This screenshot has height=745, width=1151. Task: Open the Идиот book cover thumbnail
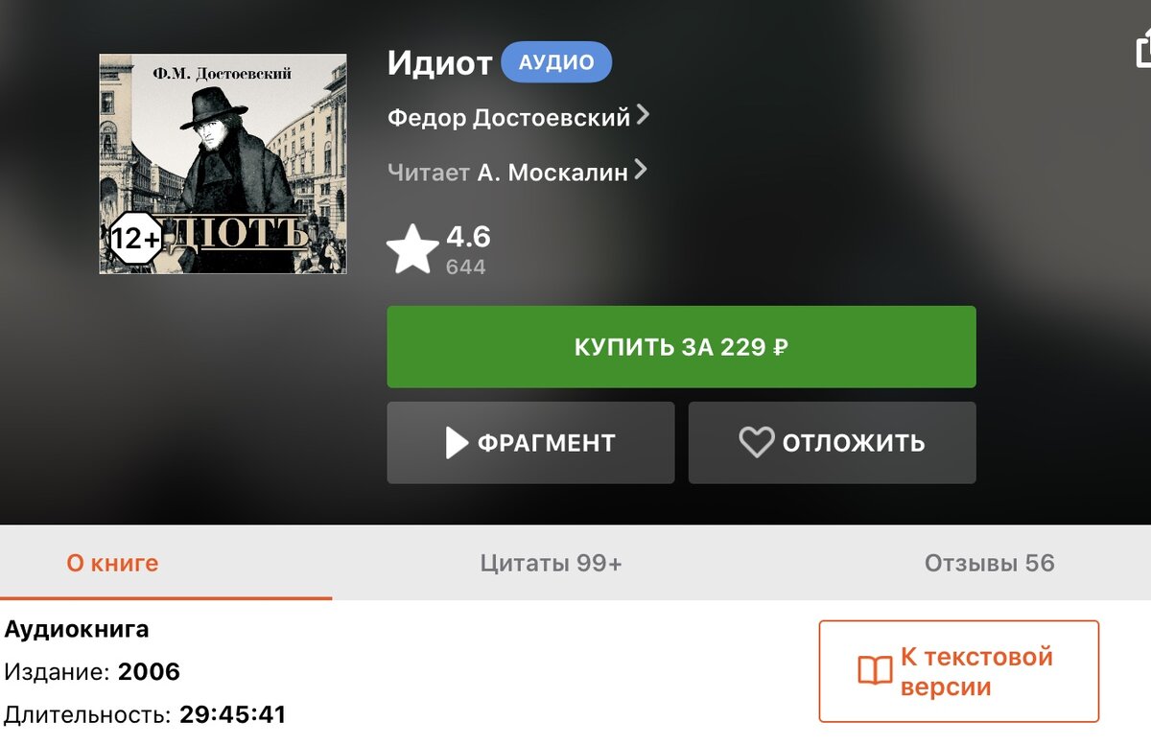click(x=223, y=164)
